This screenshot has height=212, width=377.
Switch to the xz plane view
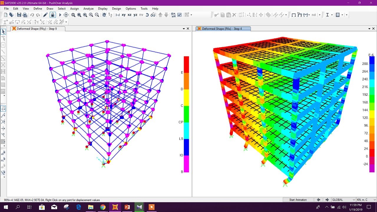130,15
